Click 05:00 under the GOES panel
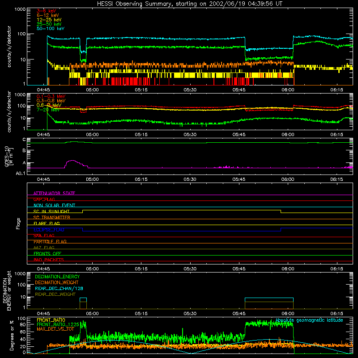The width and height of the screenshot is (358, 358). 92,179
